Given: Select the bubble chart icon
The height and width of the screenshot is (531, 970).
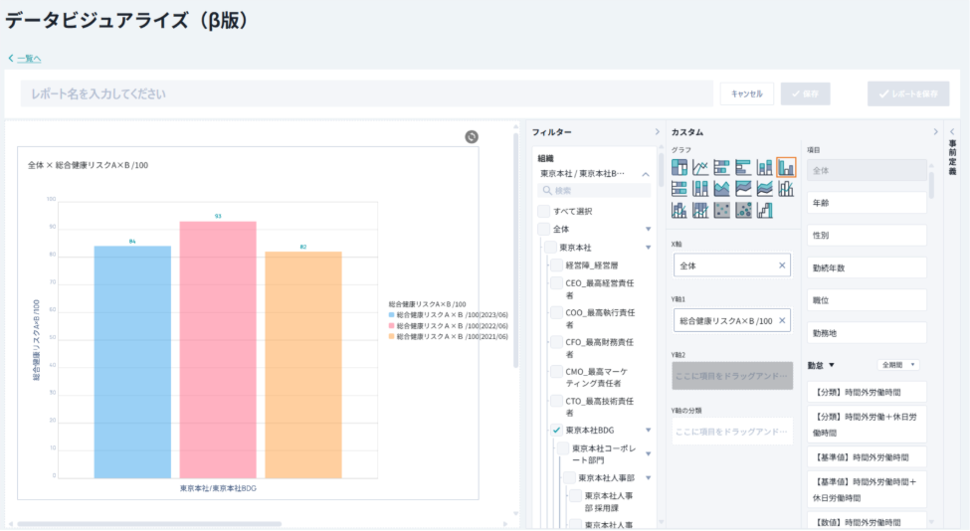Looking at the screenshot, I should [x=743, y=210].
